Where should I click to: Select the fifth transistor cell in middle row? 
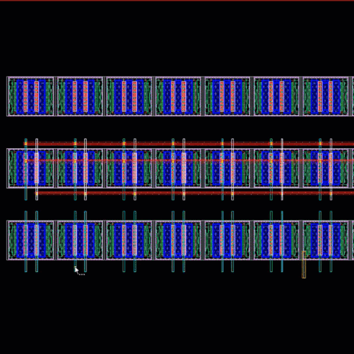tap(227, 168)
